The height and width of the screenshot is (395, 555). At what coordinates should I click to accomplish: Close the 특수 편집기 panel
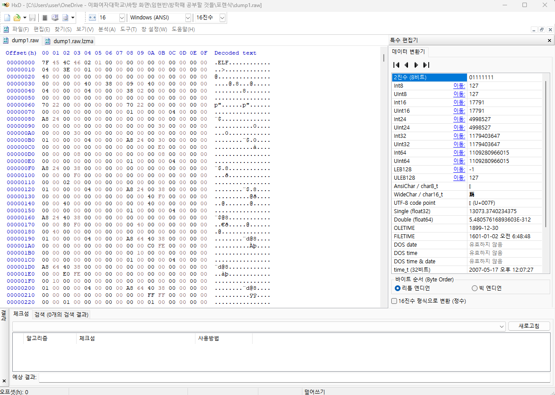coord(549,40)
